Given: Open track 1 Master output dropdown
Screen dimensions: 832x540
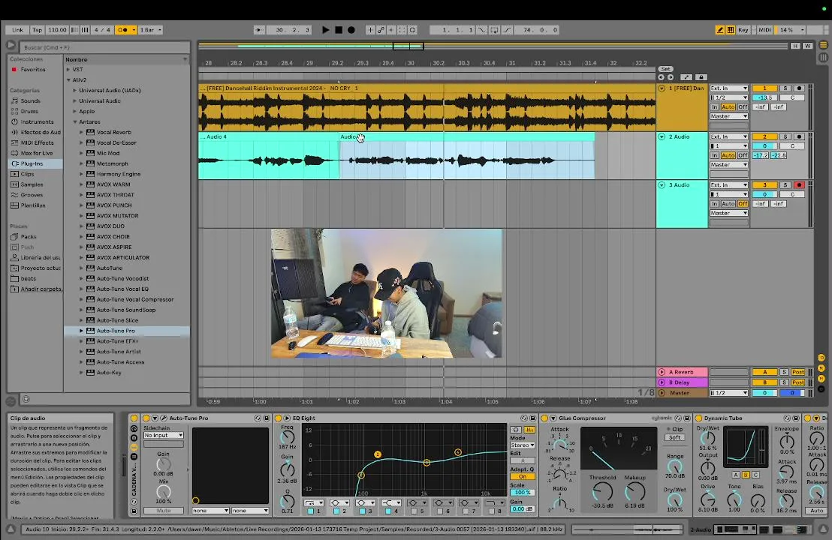Looking at the screenshot, I should [x=729, y=116].
